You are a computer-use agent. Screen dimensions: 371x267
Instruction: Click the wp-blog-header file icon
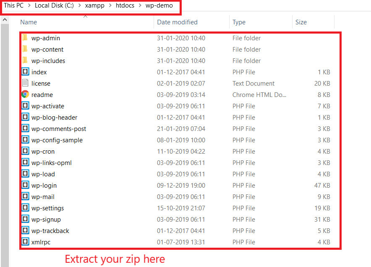25,117
